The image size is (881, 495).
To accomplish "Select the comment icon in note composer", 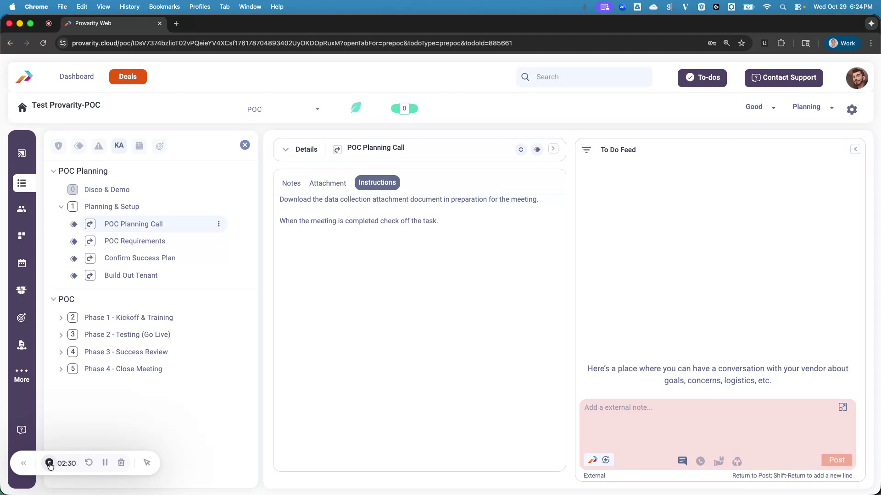I will pos(682,462).
